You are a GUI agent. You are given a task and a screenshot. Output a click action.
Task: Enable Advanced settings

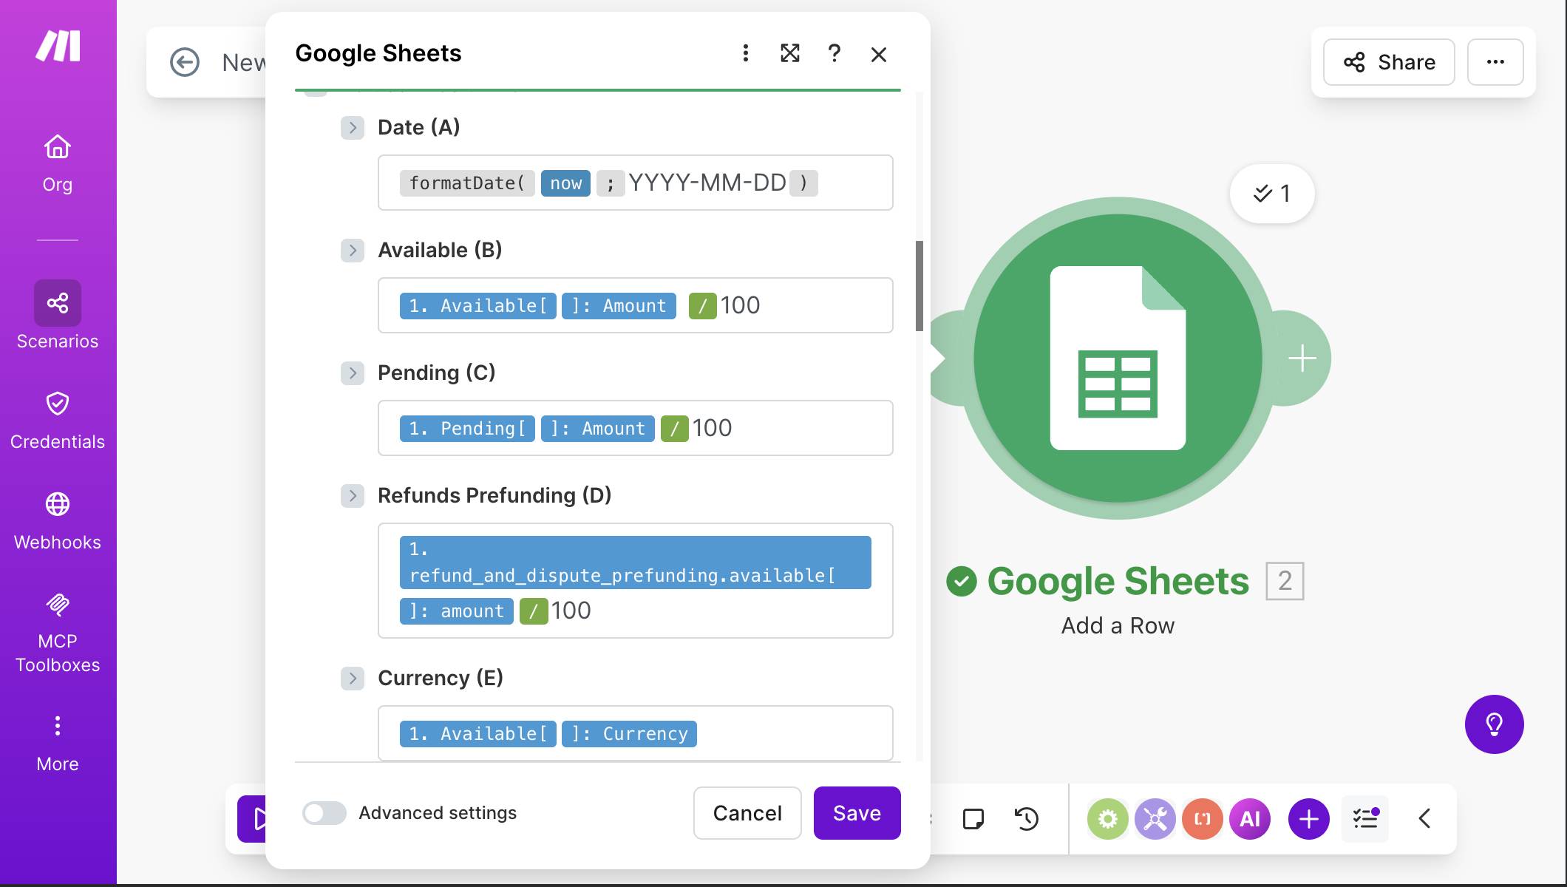point(324,813)
